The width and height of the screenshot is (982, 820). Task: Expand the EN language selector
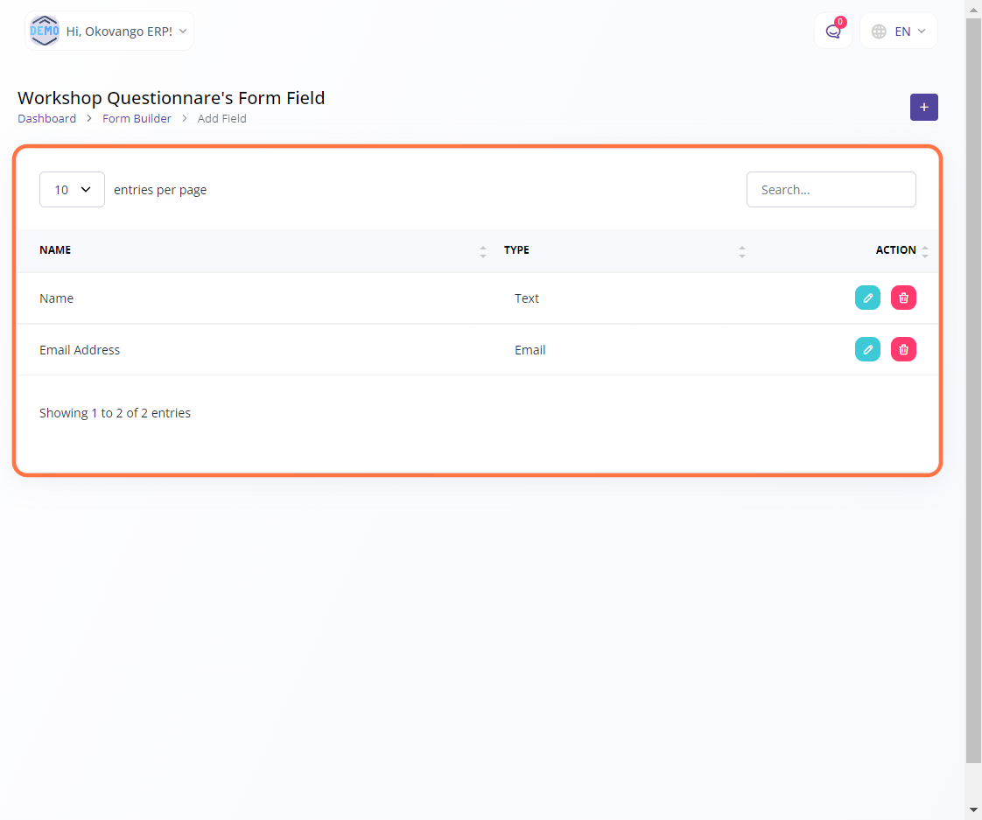pos(910,32)
